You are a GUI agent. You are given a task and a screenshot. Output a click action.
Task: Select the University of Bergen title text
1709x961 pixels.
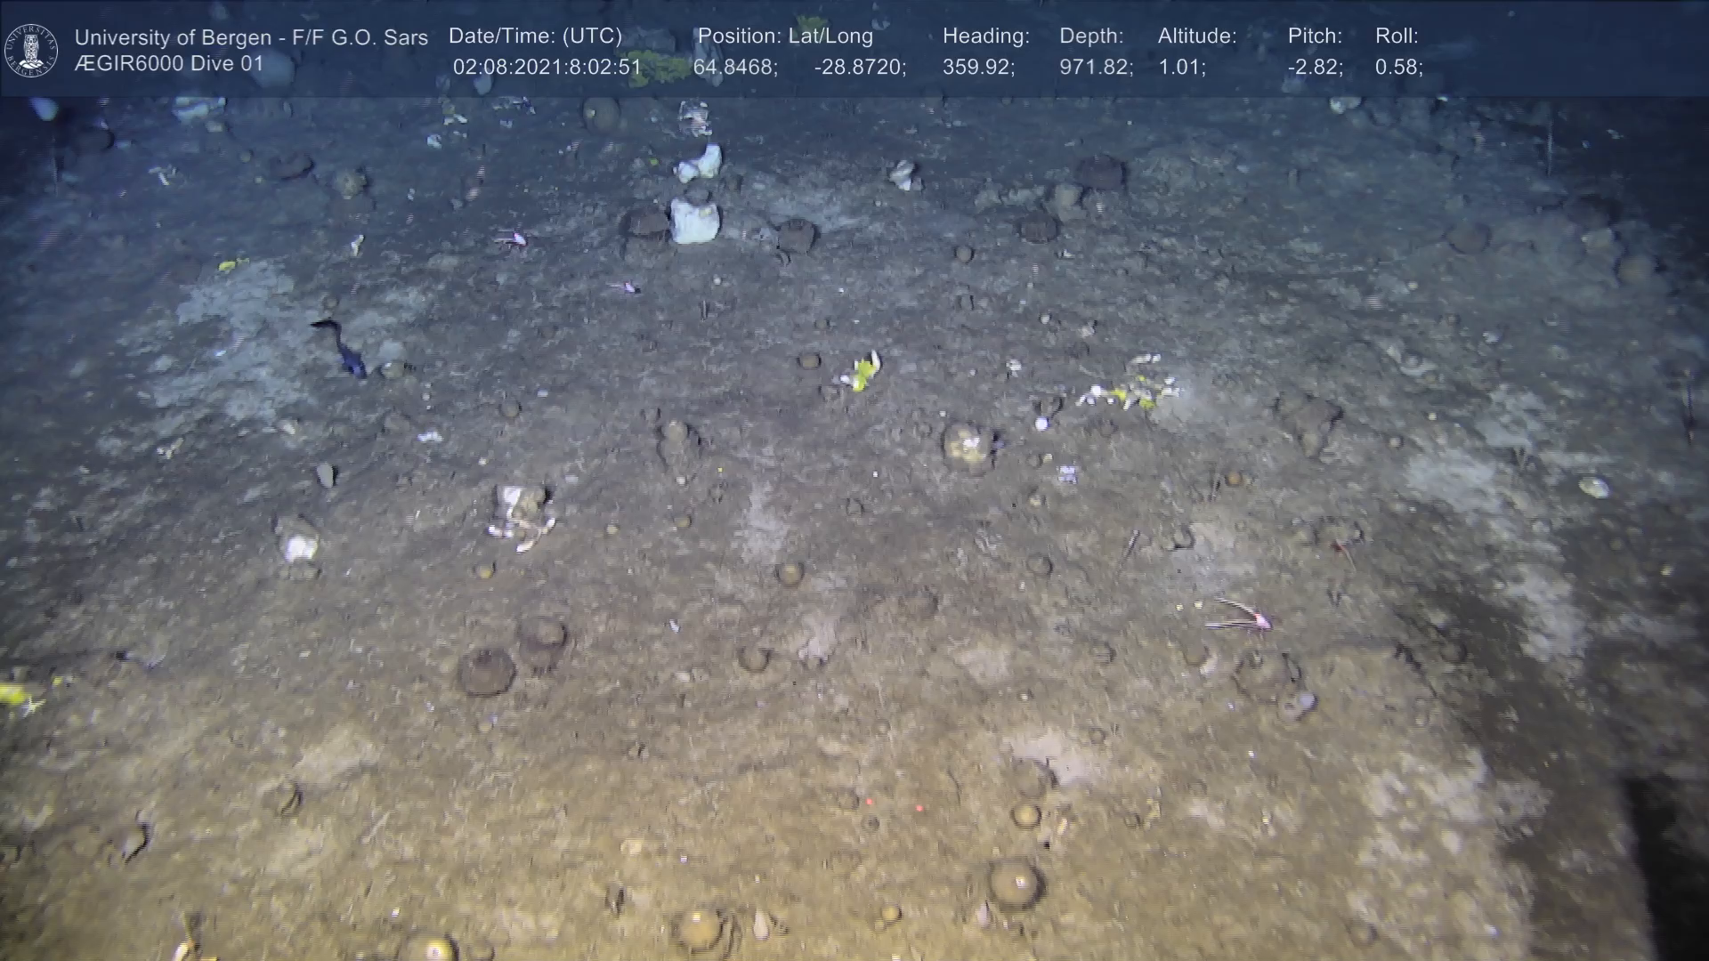(251, 37)
